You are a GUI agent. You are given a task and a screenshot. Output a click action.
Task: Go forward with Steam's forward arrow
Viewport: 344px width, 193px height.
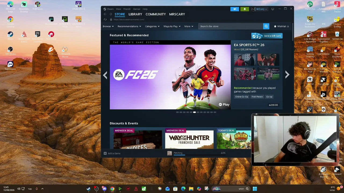[110, 14]
